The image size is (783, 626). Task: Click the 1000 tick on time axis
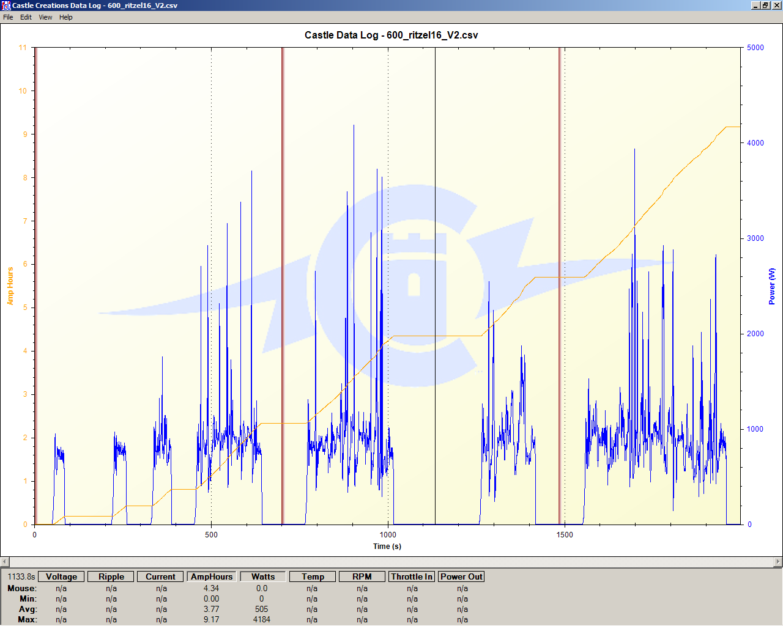[x=388, y=535]
